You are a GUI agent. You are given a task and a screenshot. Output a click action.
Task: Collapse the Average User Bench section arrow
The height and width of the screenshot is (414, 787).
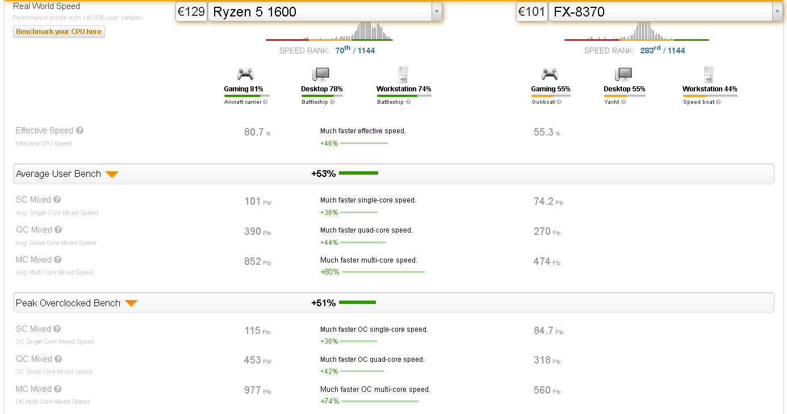(112, 174)
